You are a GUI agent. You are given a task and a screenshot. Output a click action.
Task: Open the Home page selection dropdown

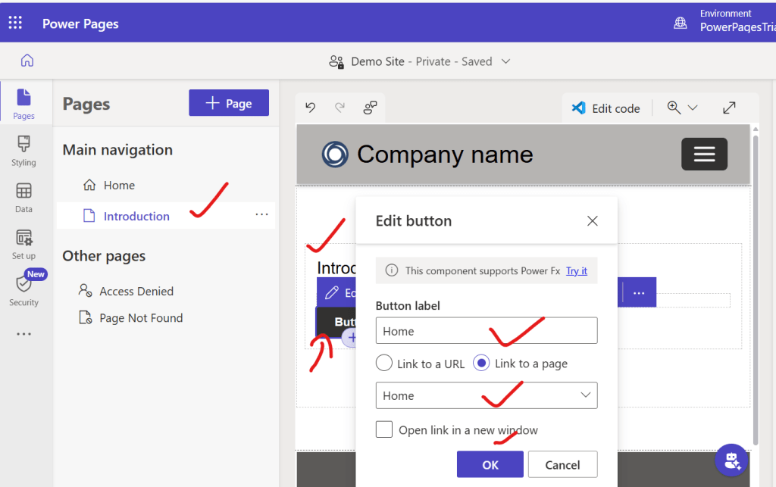486,395
